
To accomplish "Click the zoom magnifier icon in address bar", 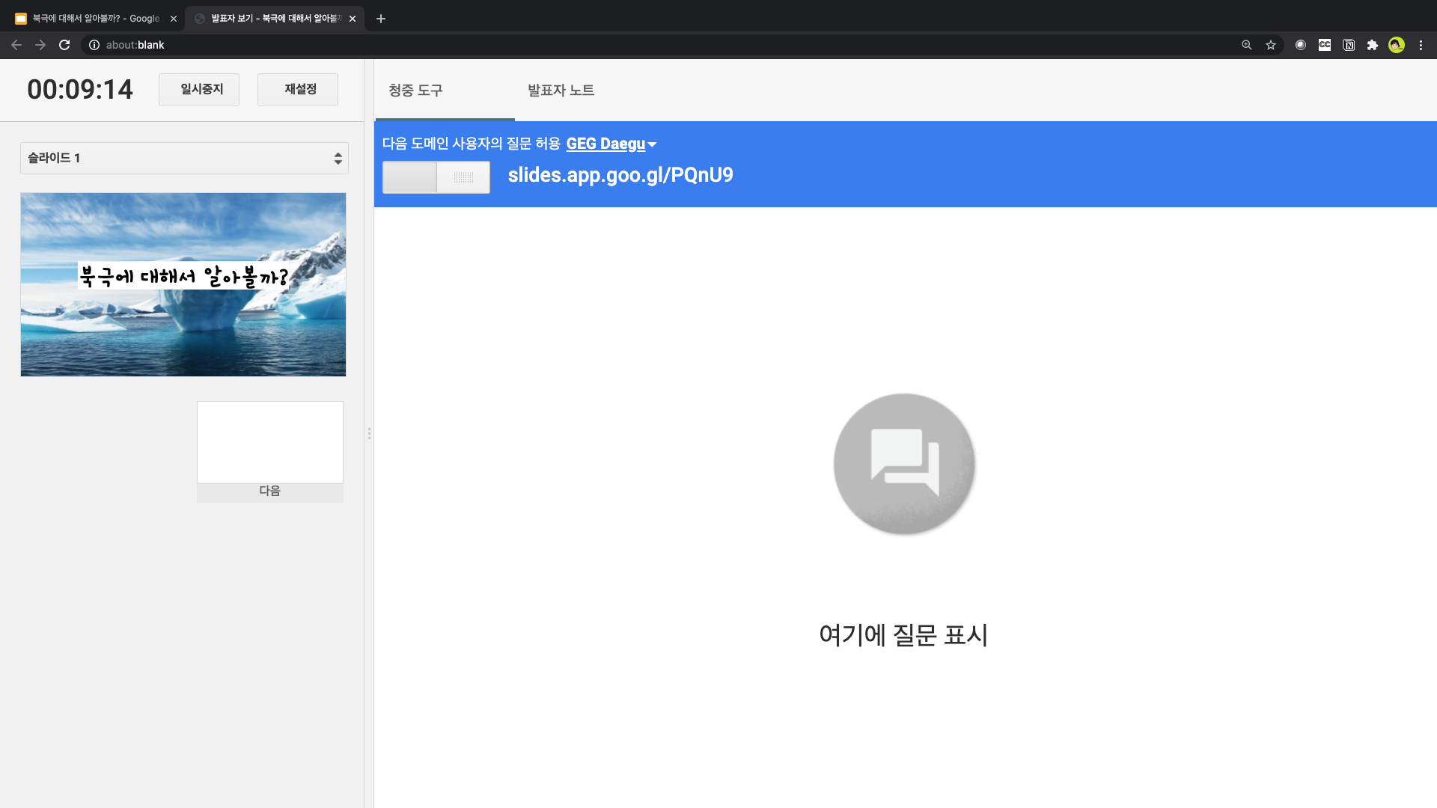I will 1246,45.
